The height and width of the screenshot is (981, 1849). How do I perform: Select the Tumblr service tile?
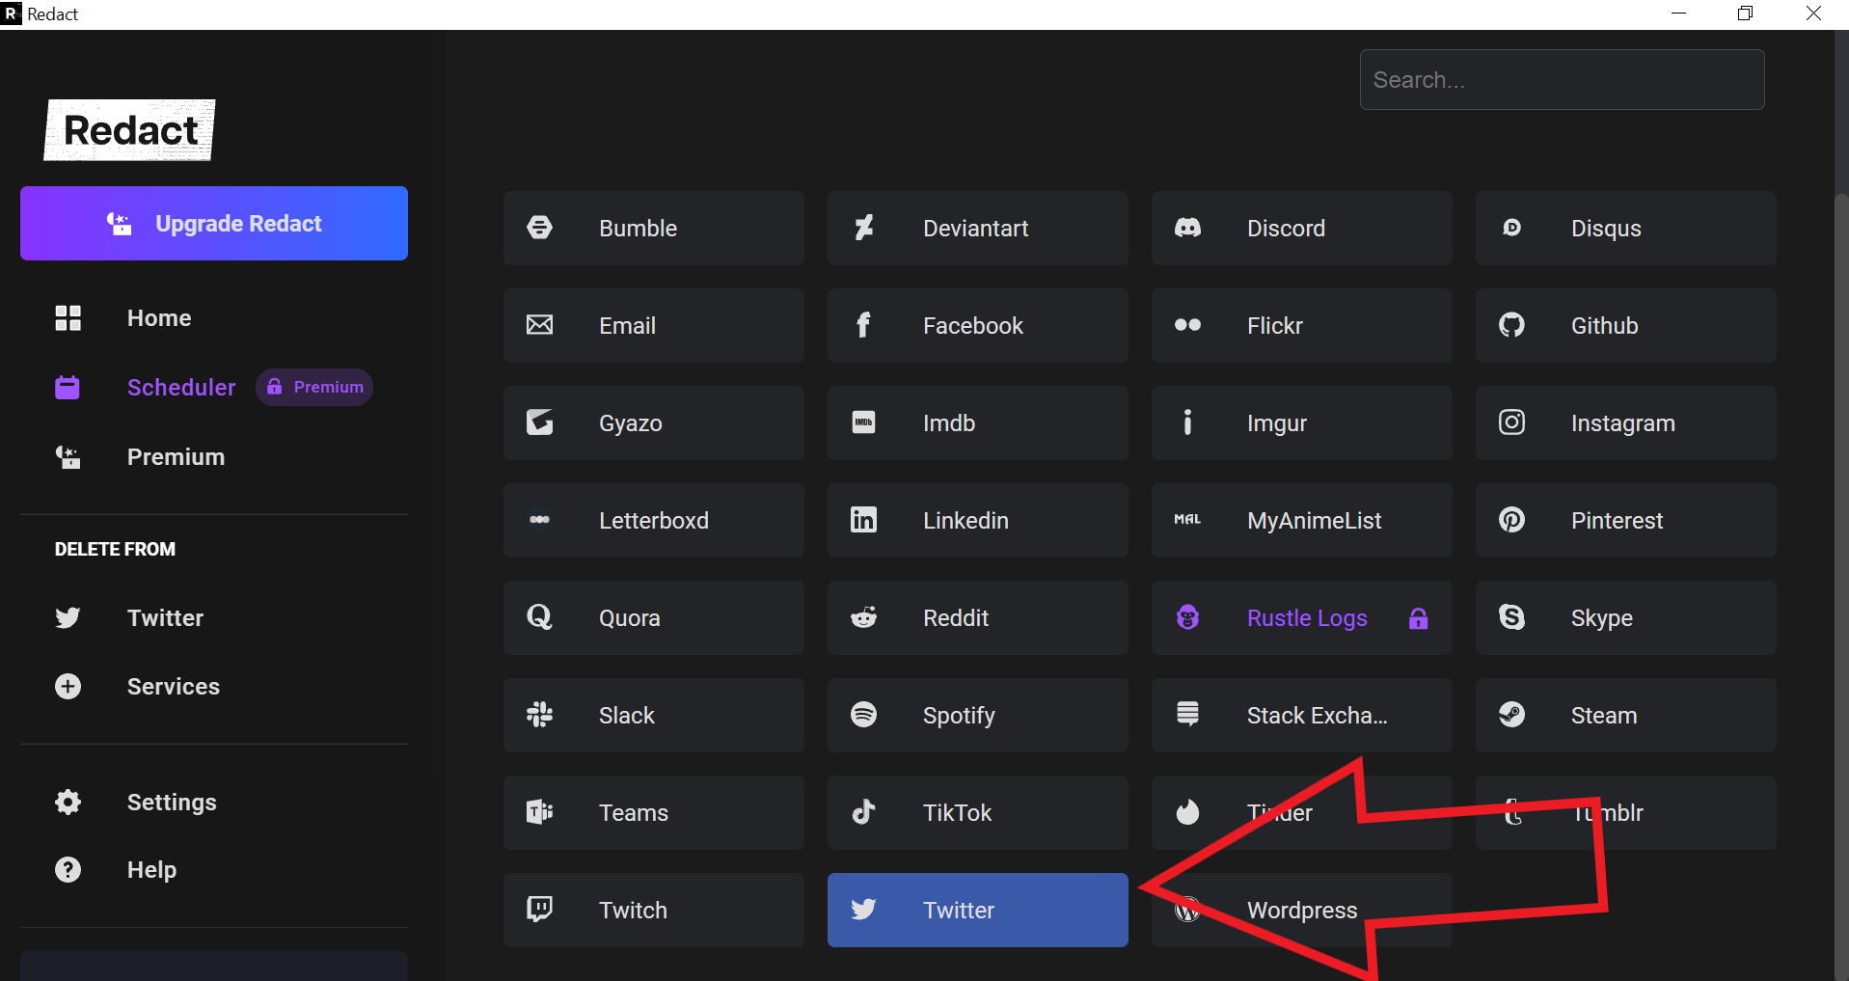(x=1626, y=812)
